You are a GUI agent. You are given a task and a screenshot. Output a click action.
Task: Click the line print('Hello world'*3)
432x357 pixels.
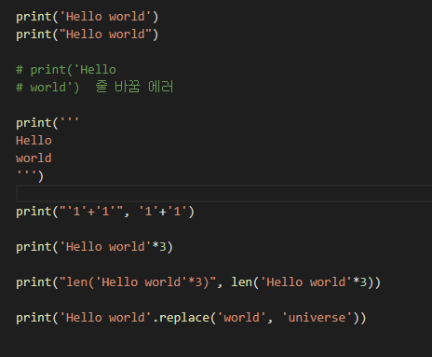tap(94, 247)
